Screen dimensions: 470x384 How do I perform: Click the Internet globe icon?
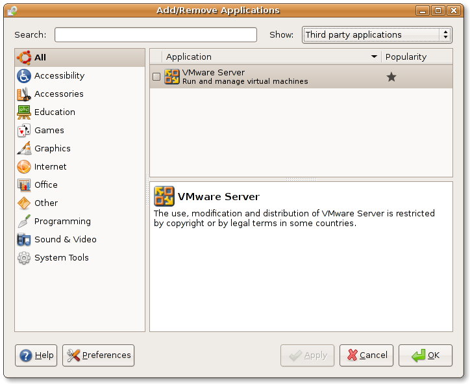click(x=23, y=167)
